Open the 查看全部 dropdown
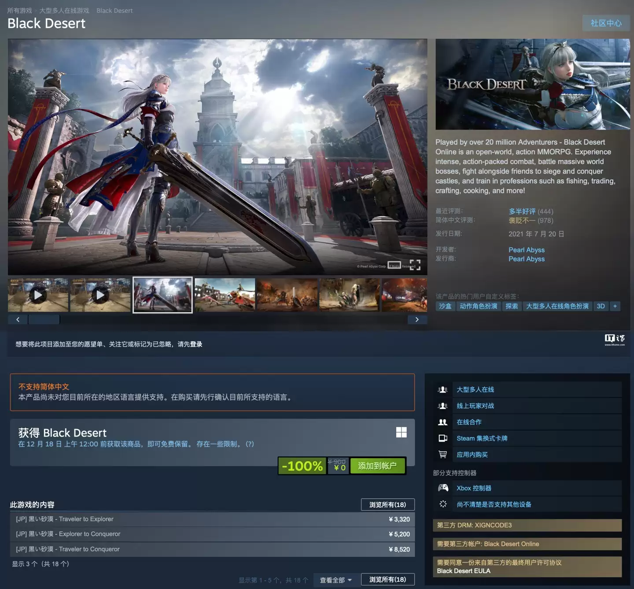This screenshot has width=634, height=589. click(x=335, y=579)
